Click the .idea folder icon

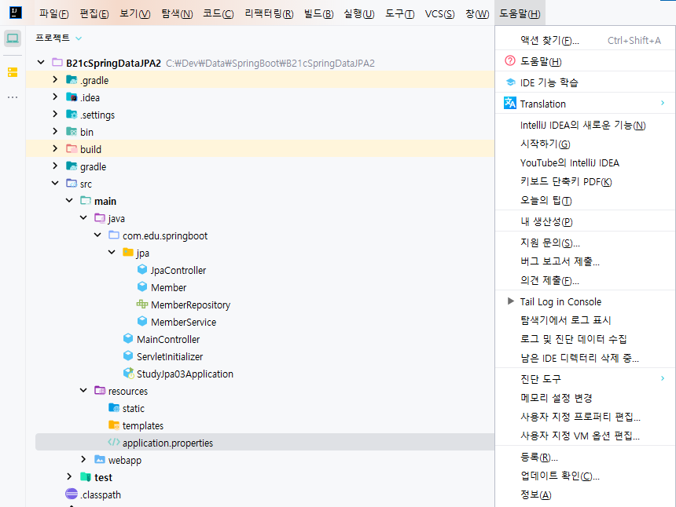72,97
